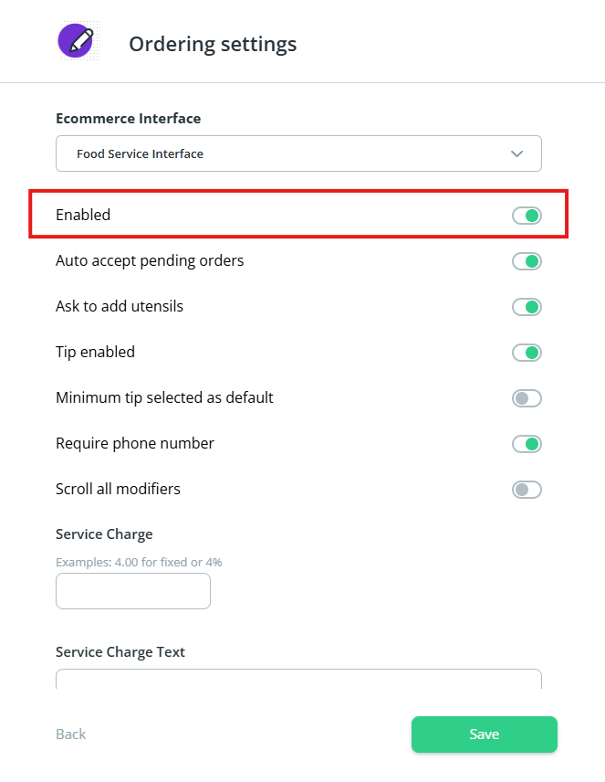
Task: Click the dropdown chevron arrow
Action: 517,153
